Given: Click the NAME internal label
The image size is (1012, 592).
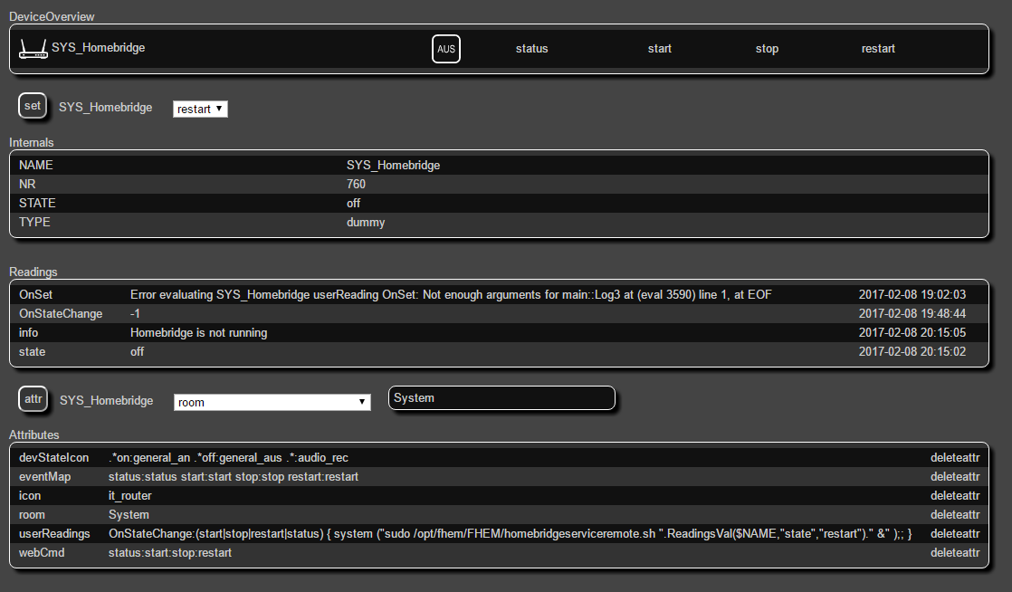Looking at the screenshot, I should [x=35, y=166].
